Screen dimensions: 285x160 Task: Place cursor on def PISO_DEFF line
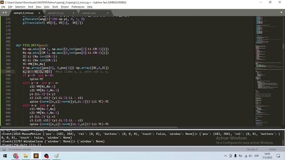pos(32,45)
